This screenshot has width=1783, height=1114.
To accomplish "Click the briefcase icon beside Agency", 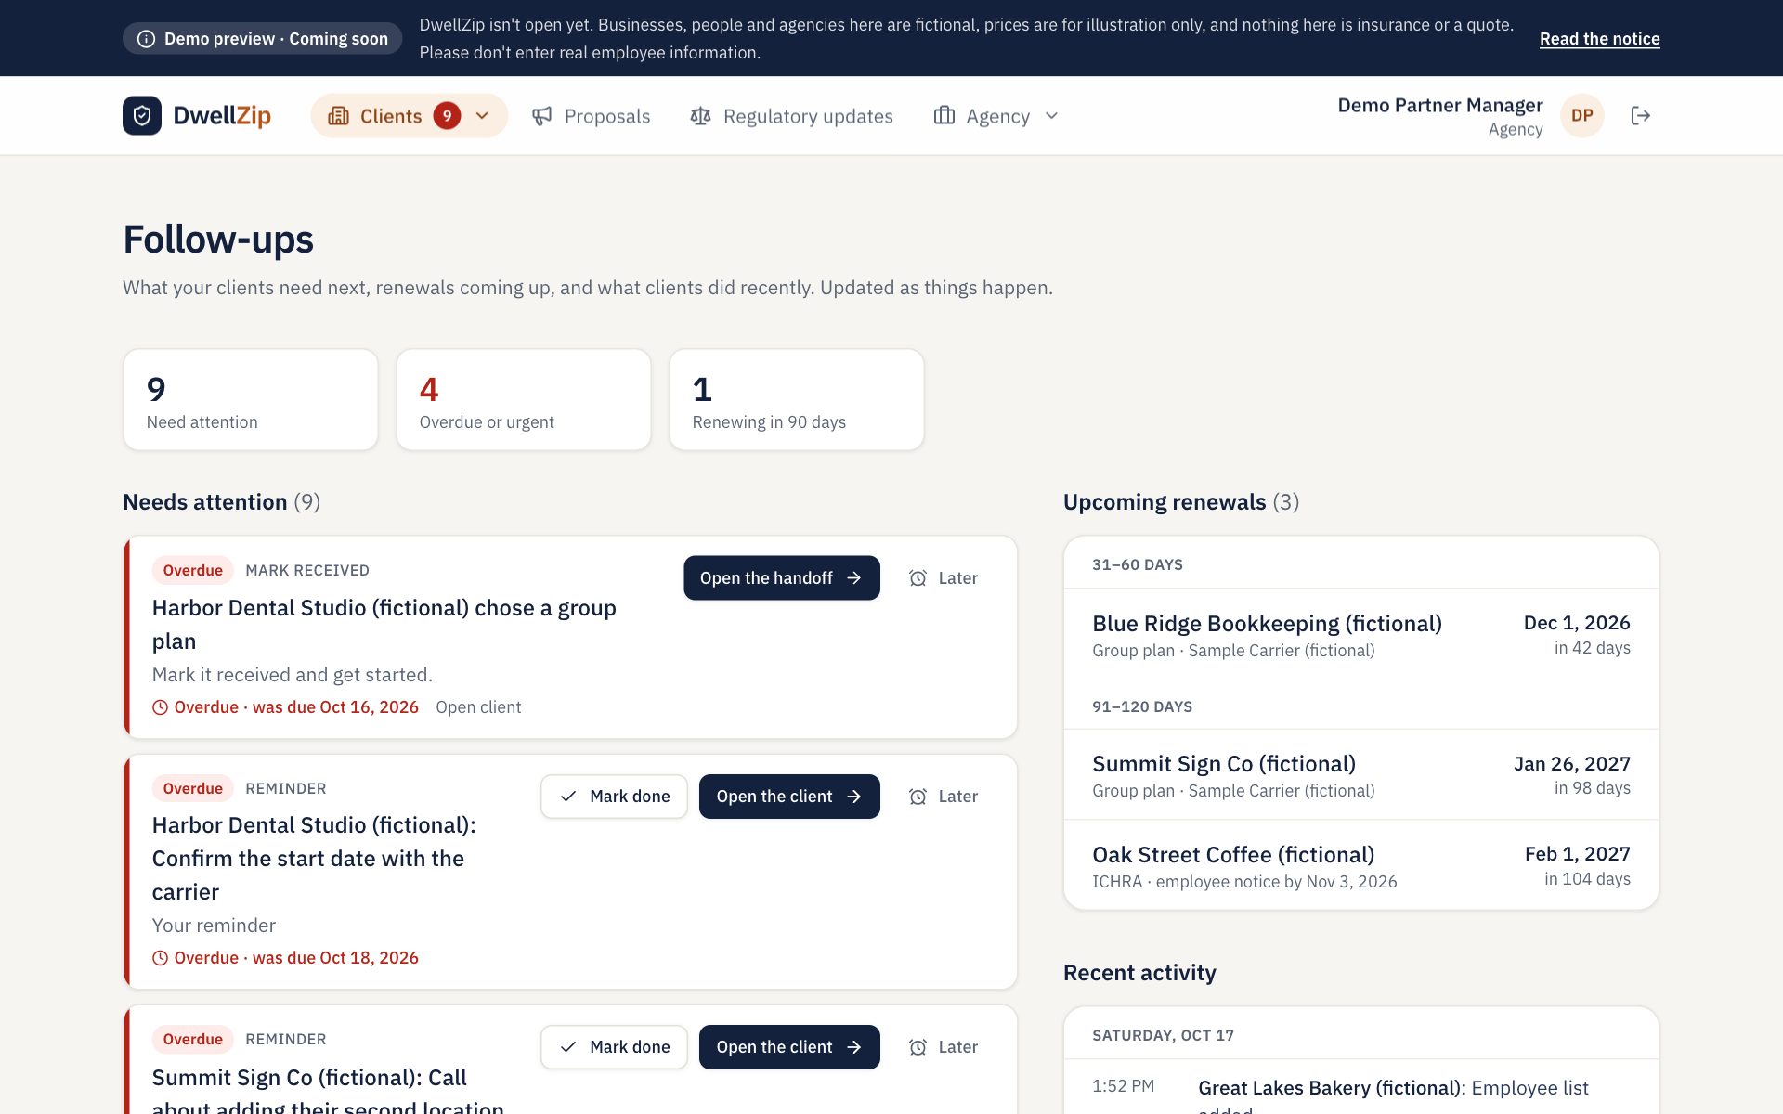I will click(944, 115).
